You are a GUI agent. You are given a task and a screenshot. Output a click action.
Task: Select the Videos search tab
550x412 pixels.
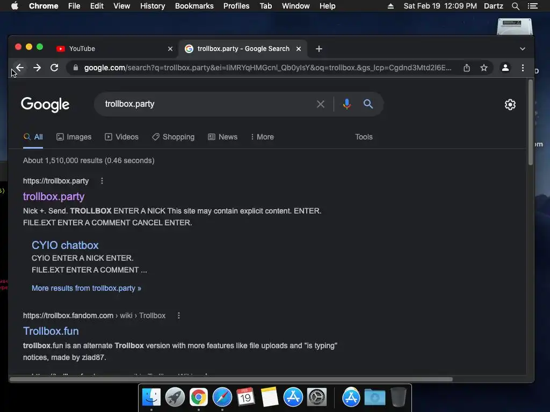pyautogui.click(x=122, y=137)
